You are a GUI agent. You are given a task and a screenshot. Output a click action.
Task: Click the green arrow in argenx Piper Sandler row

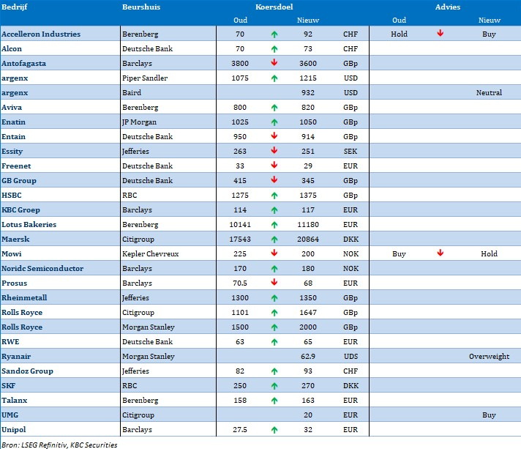coord(274,78)
